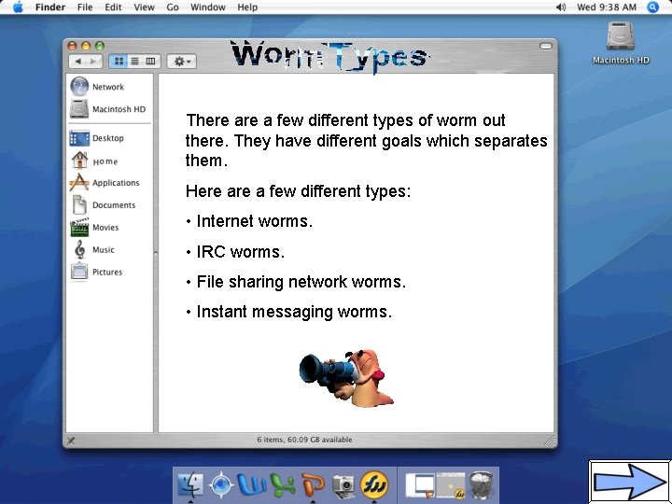The image size is (672, 504).
Task: Open Pictures in the sidebar
Action: coord(96,272)
